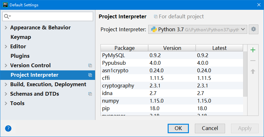Expand the Version Control section
Viewport: 264px width, 137px height.
6,65
